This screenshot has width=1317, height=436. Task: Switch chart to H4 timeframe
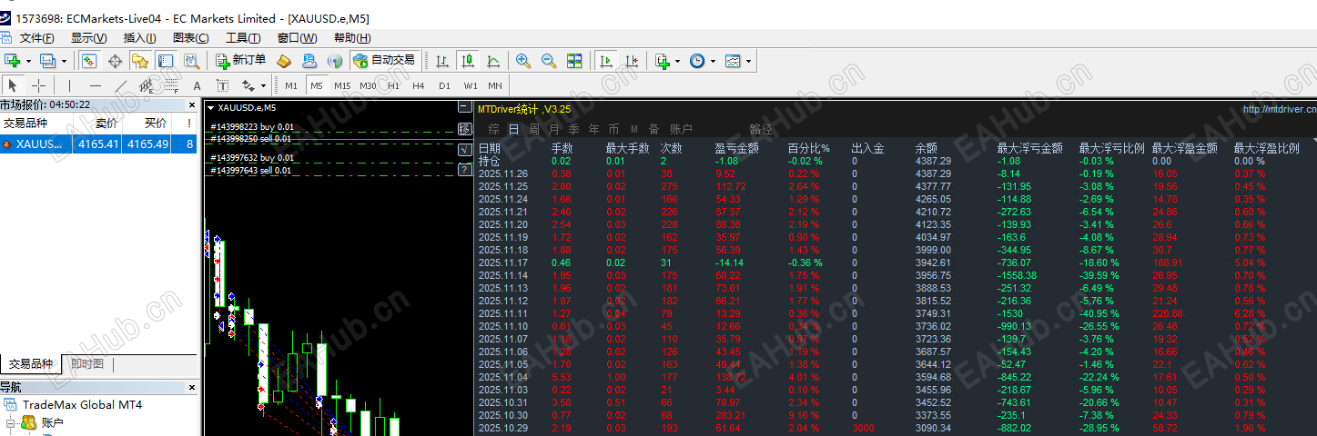tap(419, 85)
